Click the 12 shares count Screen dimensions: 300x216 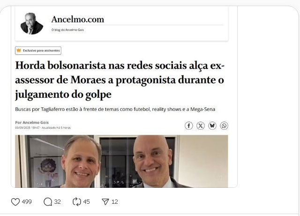(x=114, y=202)
